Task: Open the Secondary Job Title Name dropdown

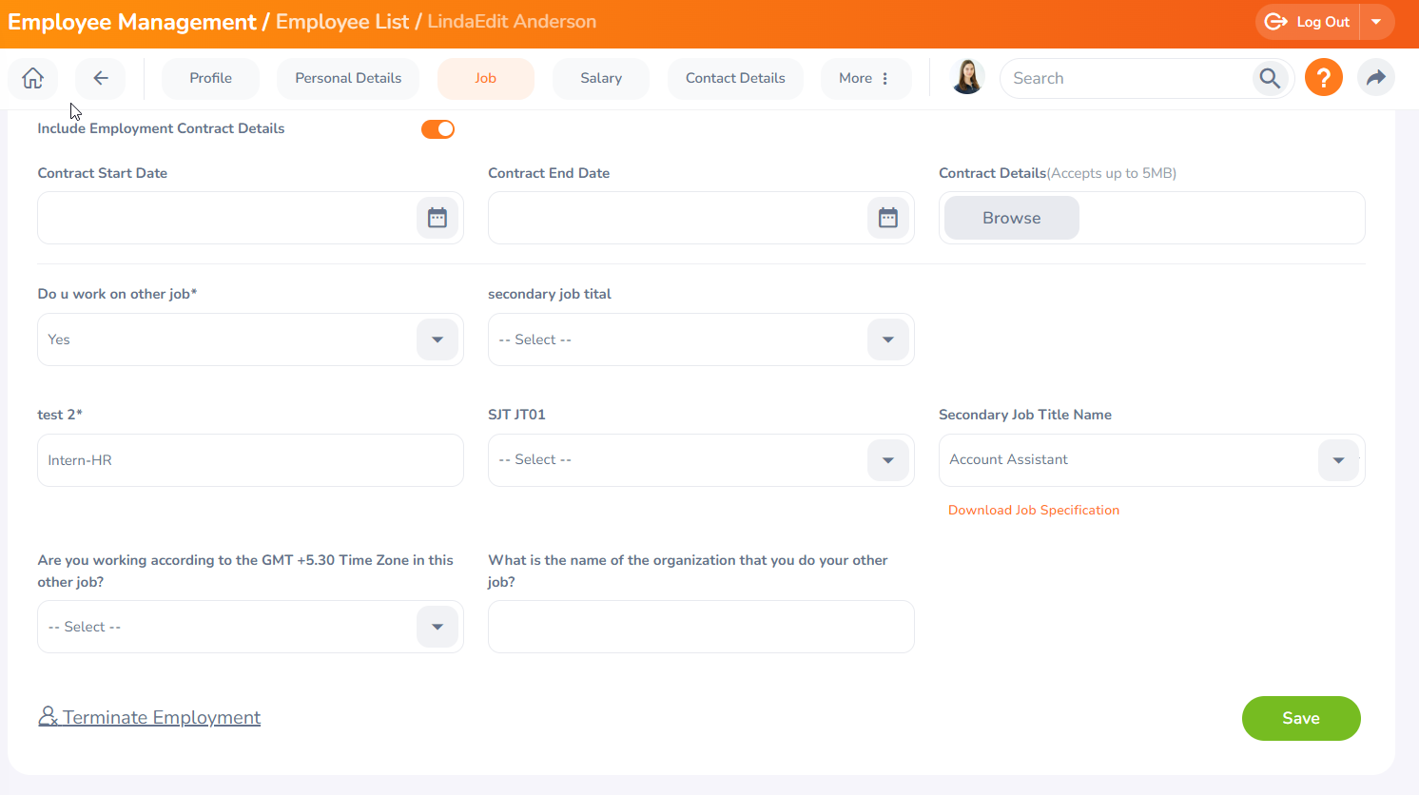Action: point(1338,459)
